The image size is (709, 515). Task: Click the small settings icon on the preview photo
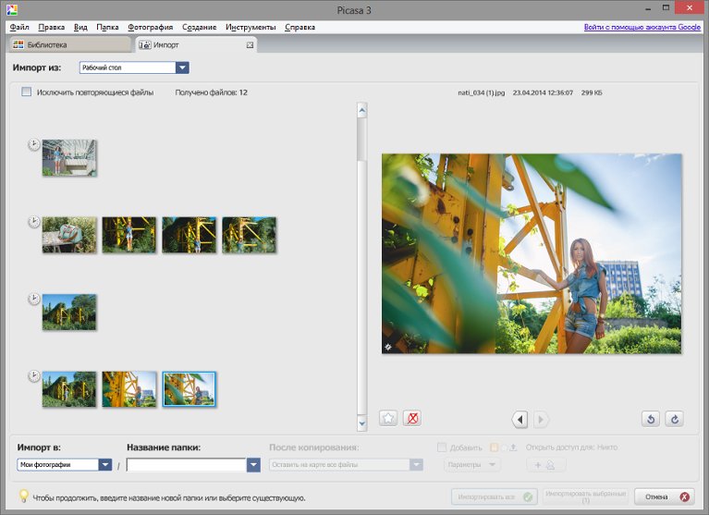click(388, 347)
